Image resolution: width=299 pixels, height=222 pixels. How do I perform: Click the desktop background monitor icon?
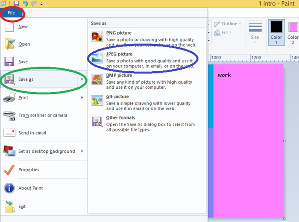point(9,151)
